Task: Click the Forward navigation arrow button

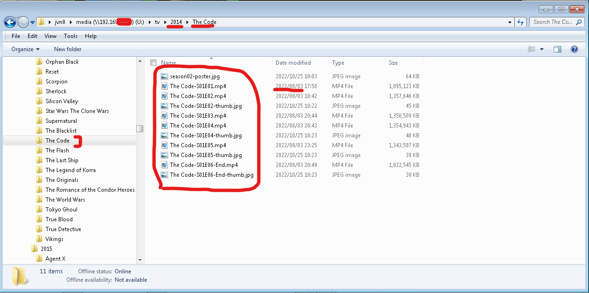Action: pyautogui.click(x=23, y=22)
